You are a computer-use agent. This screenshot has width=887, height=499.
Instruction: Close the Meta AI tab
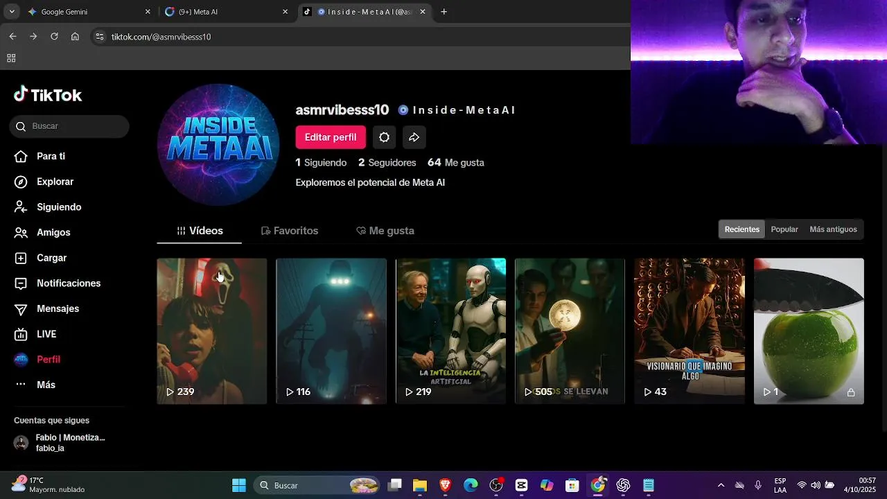(x=286, y=12)
